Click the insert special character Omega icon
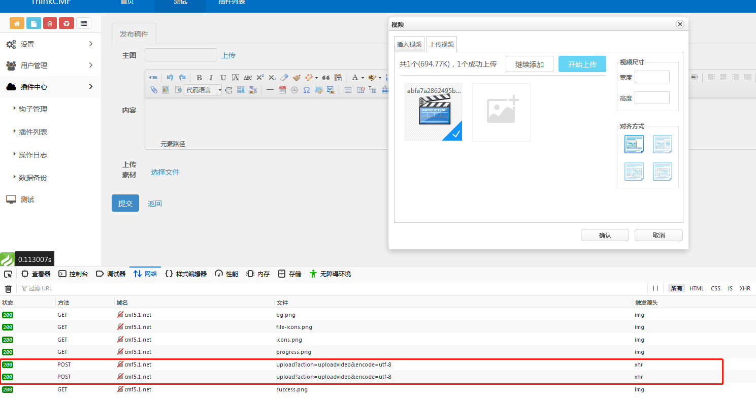 307,90
